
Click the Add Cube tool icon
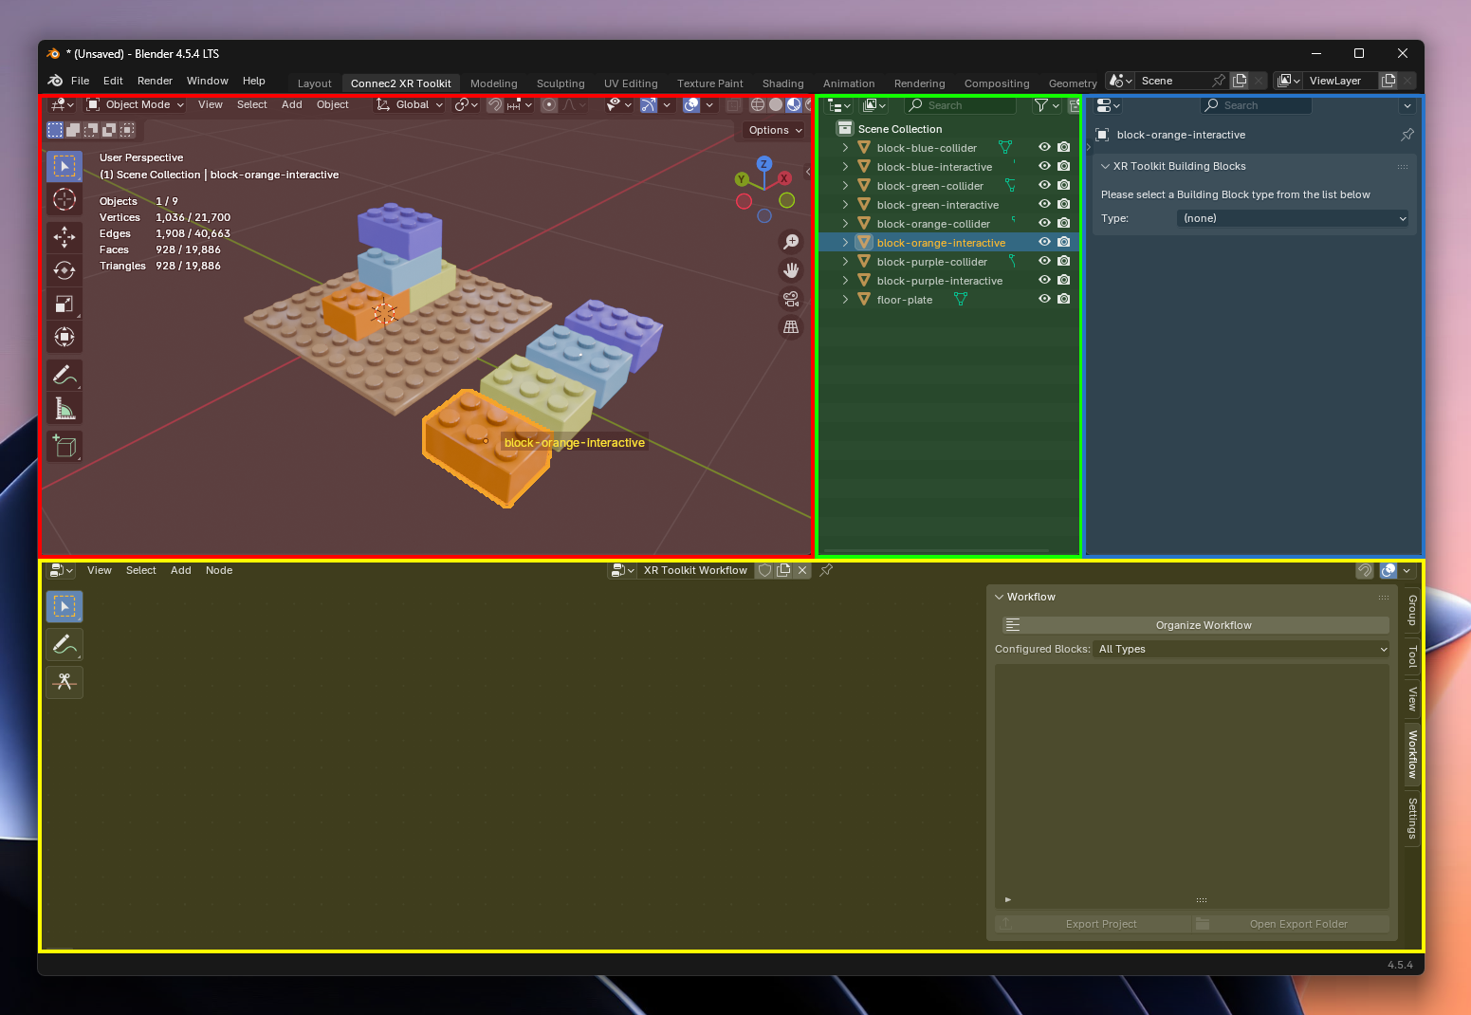tap(64, 446)
